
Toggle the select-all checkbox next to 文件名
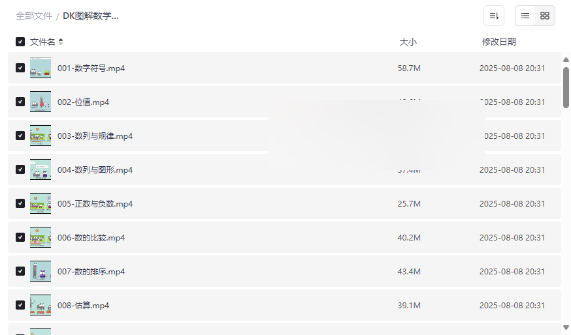[x=20, y=42]
